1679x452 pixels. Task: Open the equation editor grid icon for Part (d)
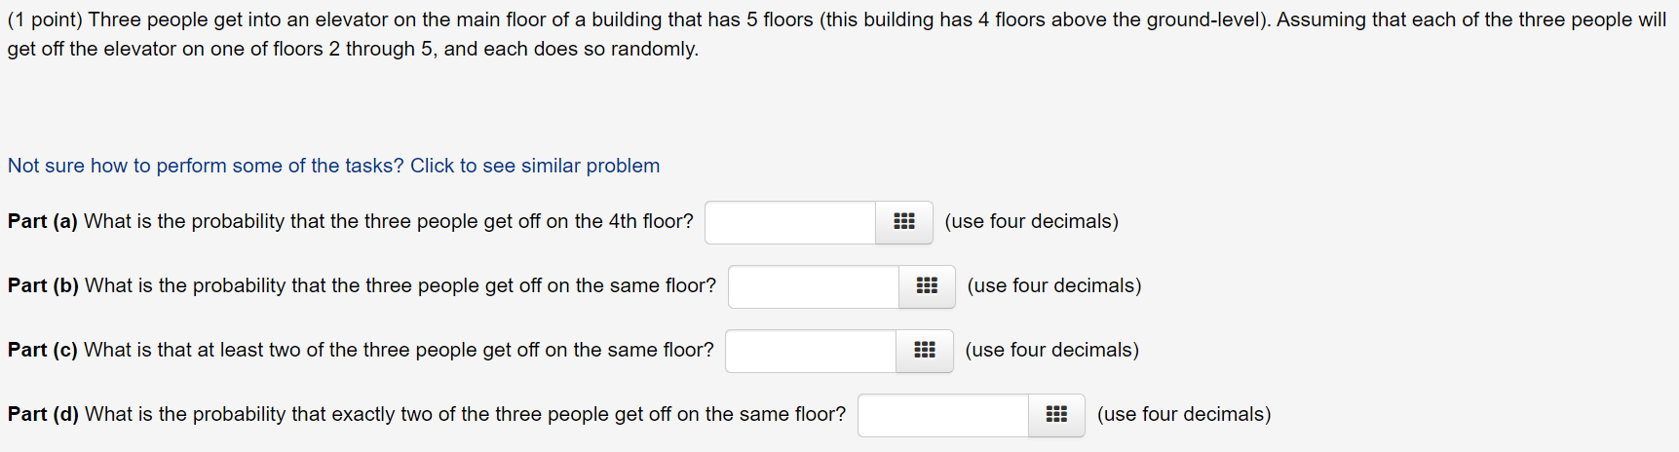pos(1056,415)
